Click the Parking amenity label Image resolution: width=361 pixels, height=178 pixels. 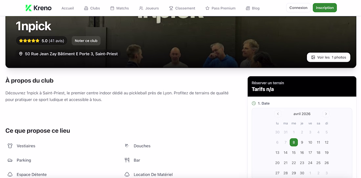coord(24,160)
